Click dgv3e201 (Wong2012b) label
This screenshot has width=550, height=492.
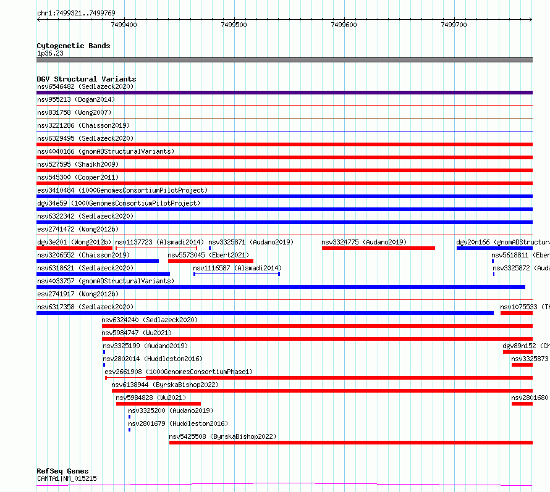(74, 242)
